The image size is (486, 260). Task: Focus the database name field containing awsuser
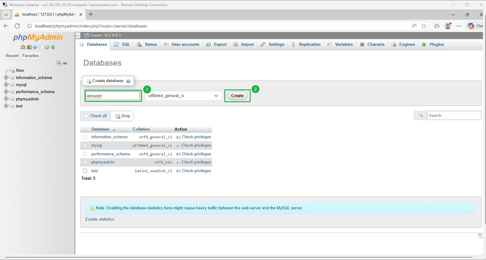pyautogui.click(x=113, y=96)
